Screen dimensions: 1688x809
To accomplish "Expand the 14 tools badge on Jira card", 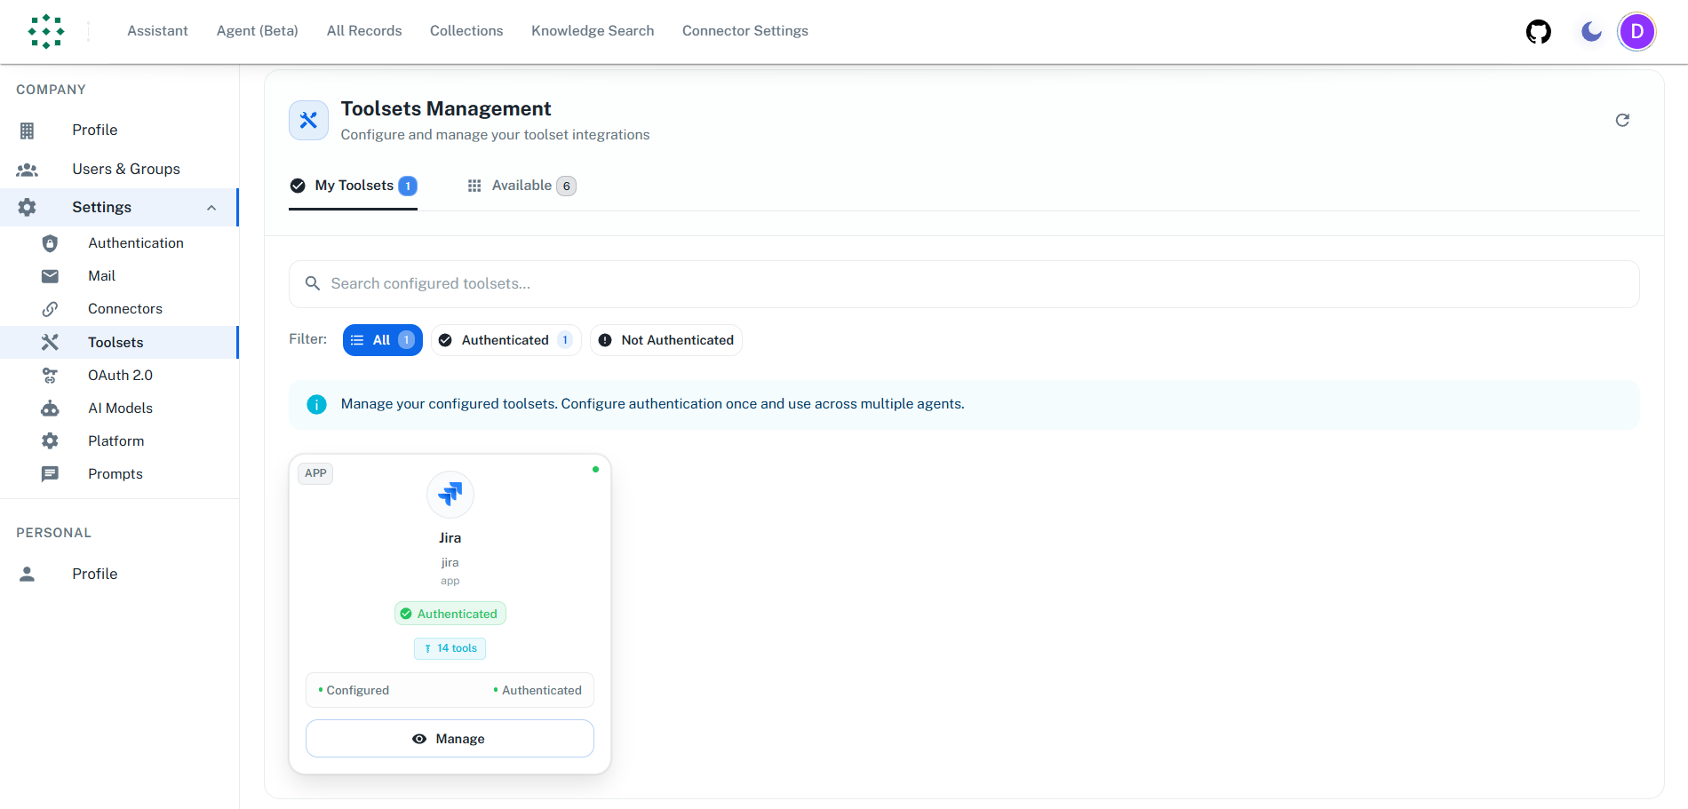I will tap(450, 647).
